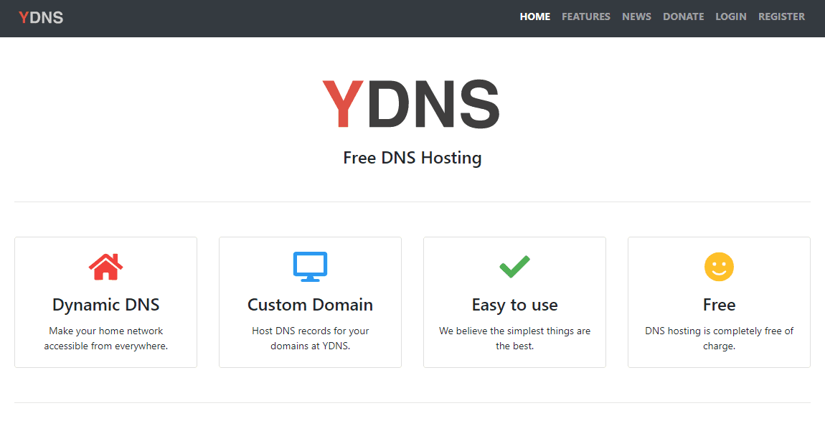Viewport: 825px width, 421px height.
Task: Go to the Features page
Action: point(585,16)
